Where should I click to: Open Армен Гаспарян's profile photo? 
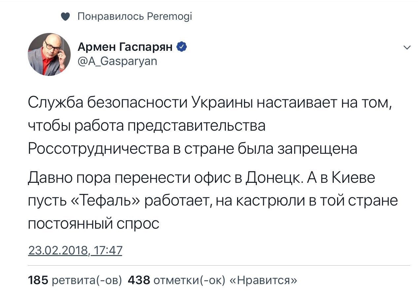(49, 54)
